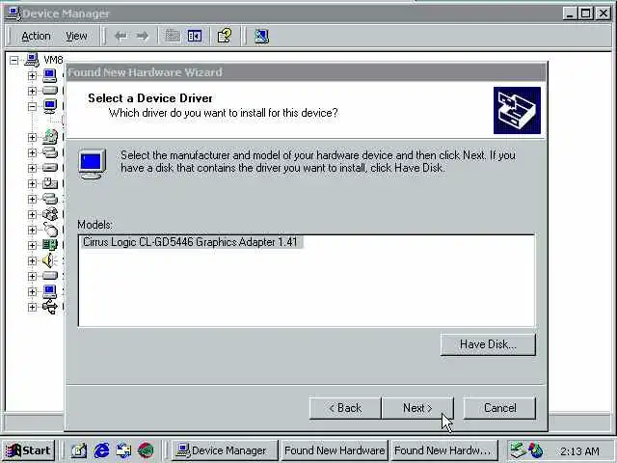Select the keyboards category icon above the mouse icon
617x463 pixels.
tap(50, 214)
